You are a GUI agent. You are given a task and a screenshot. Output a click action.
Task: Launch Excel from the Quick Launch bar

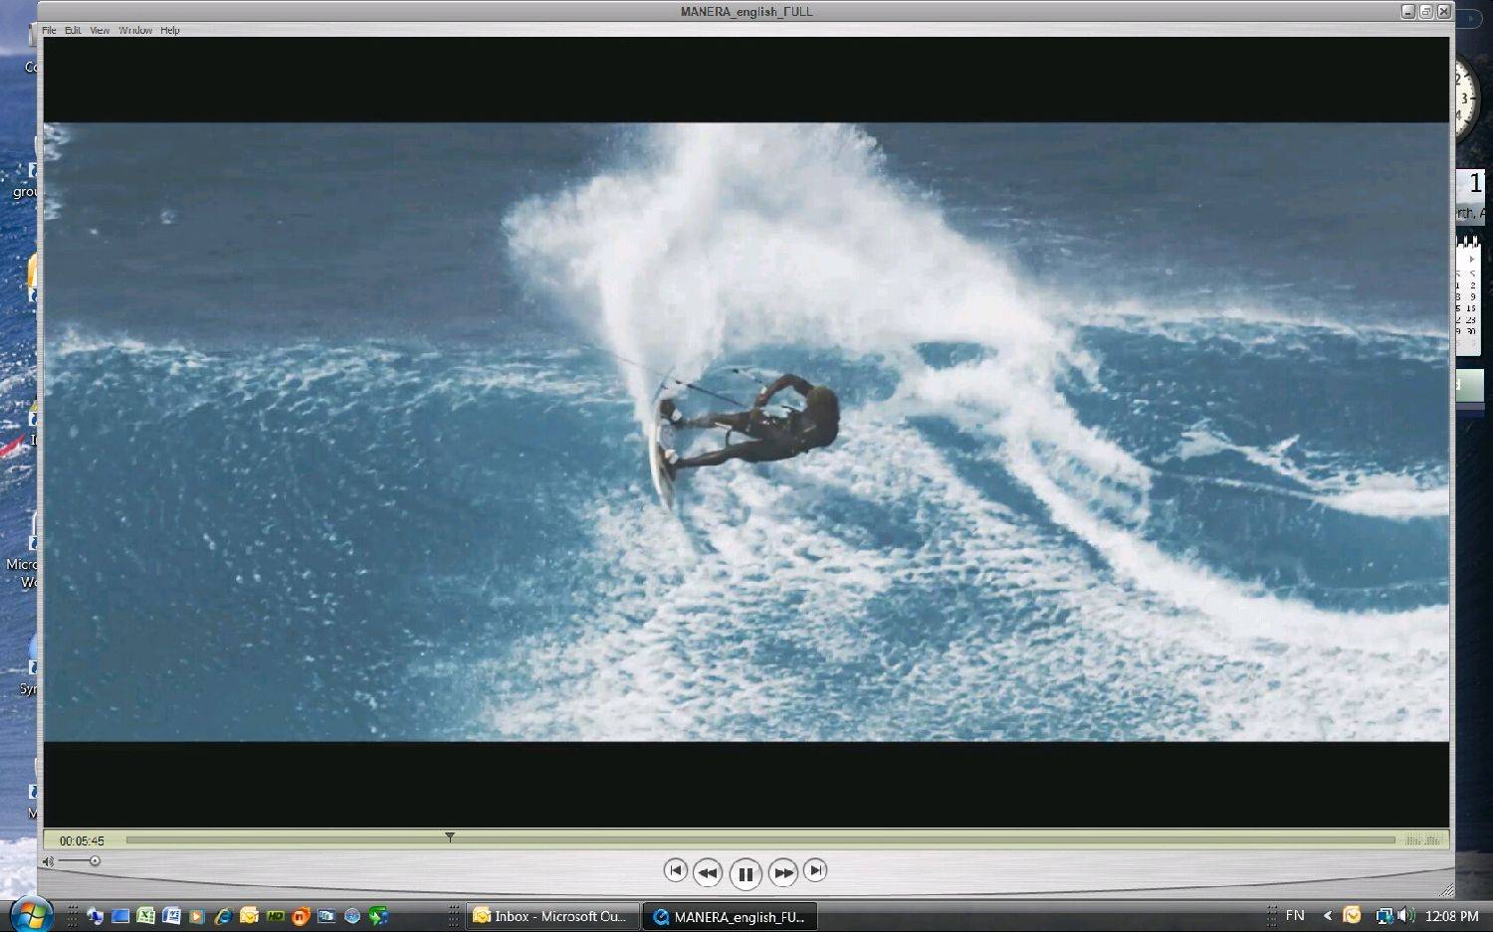(x=146, y=916)
